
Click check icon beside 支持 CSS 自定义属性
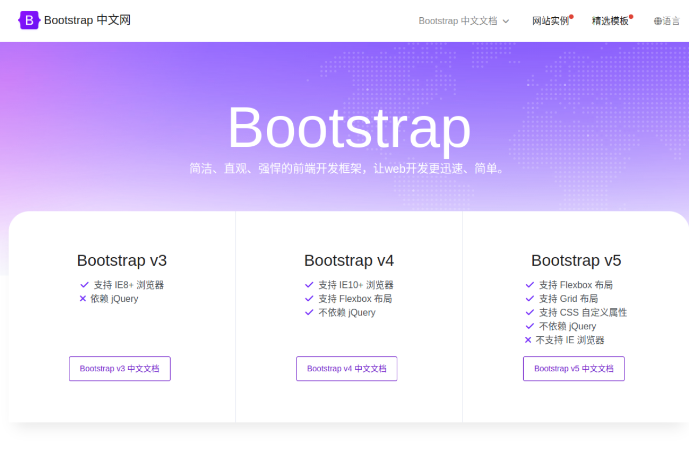coord(530,313)
